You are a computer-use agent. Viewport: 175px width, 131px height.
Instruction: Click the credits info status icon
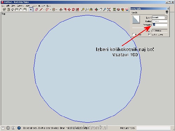[x=8, y=128]
